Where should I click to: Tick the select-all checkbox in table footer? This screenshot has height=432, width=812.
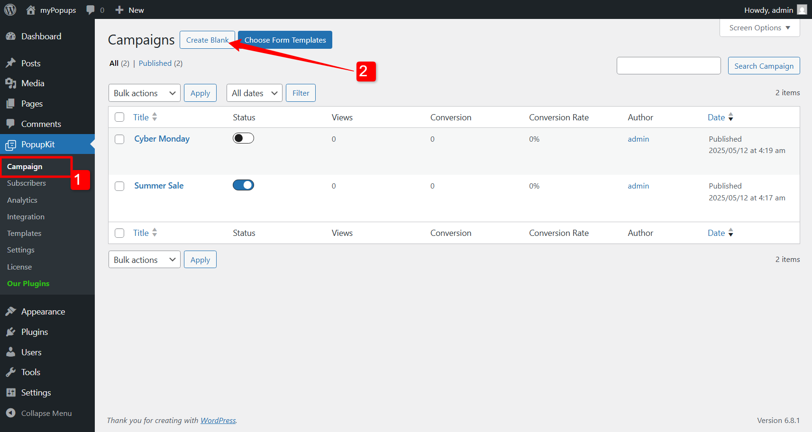[119, 233]
